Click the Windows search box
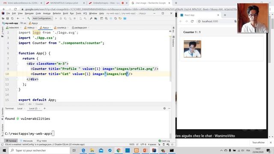Image resolution: width=274 pixels, height=154 pixels. click(39, 150)
